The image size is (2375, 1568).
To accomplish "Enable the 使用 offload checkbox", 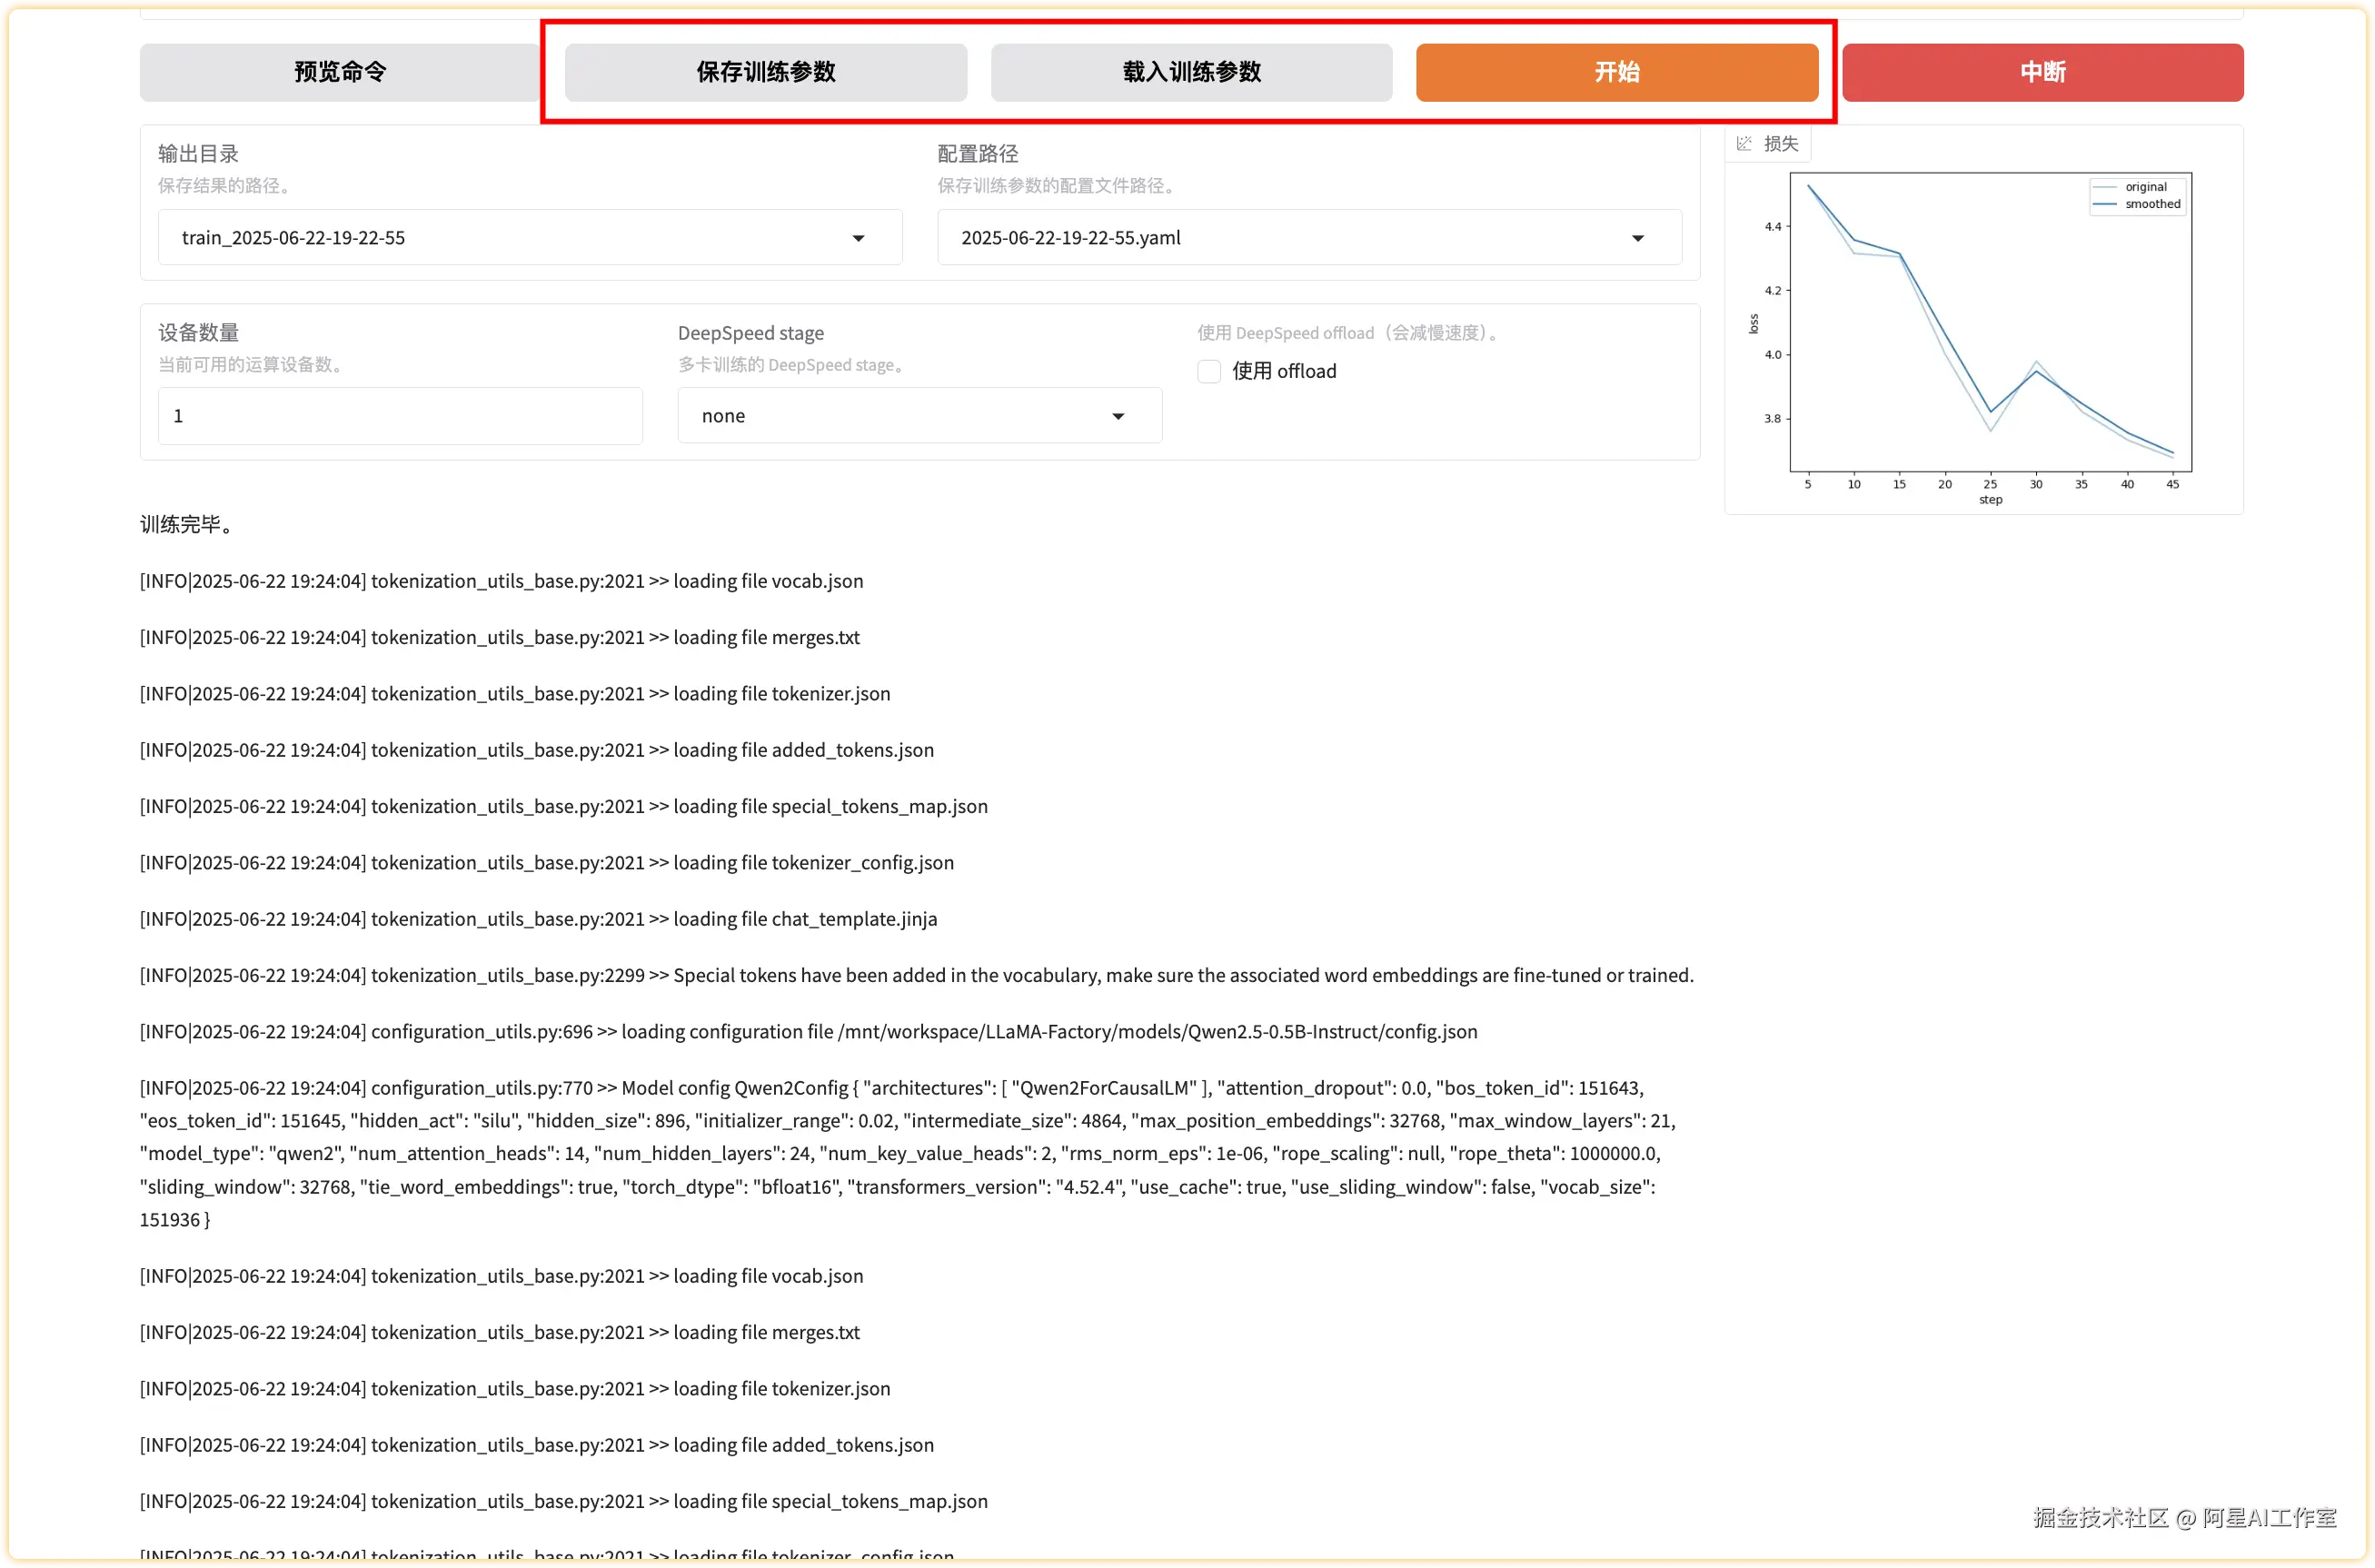I will (x=1209, y=371).
